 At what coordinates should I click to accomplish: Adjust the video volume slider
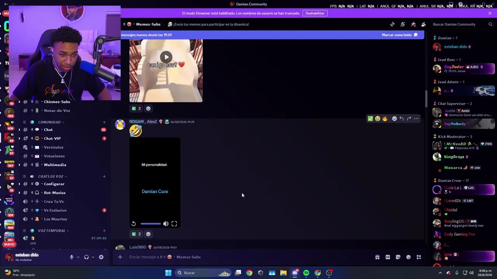coord(151,224)
